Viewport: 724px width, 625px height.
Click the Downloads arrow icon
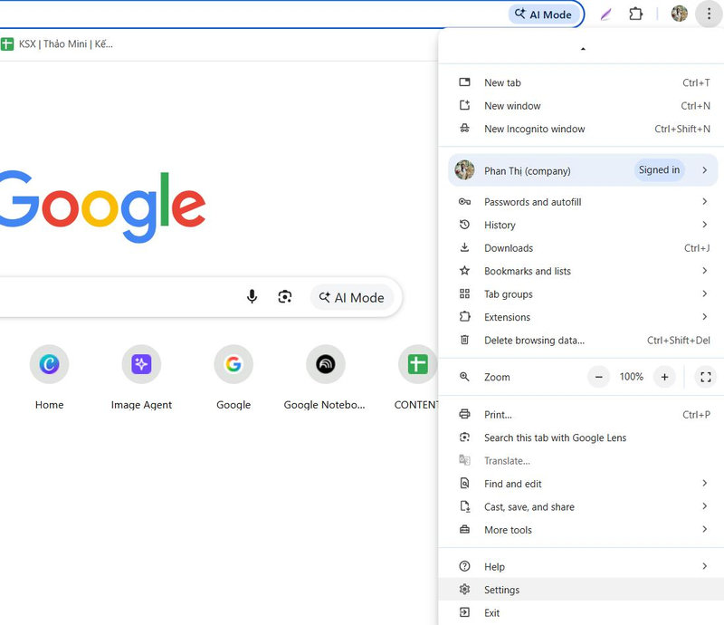[464, 248]
